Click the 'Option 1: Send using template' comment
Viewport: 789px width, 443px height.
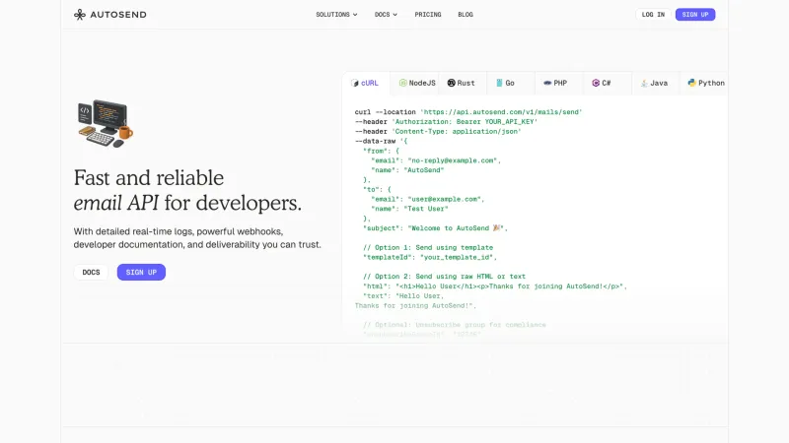click(x=428, y=248)
